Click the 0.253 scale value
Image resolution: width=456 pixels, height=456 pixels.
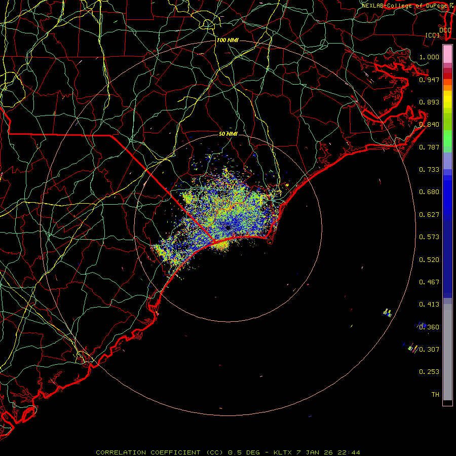429,372
